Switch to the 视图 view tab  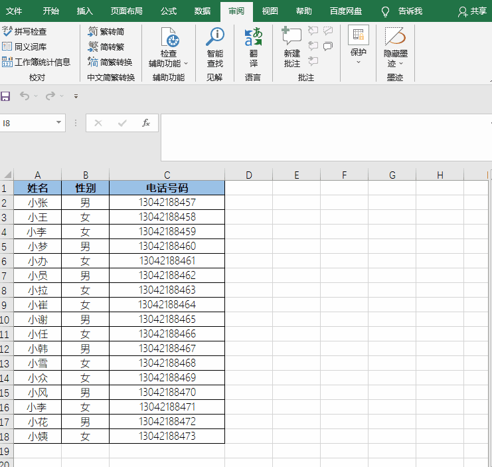[x=270, y=11]
